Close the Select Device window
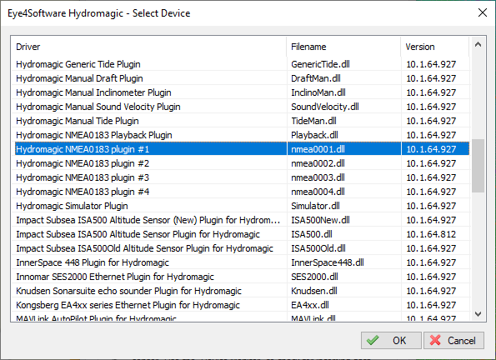 (483, 13)
